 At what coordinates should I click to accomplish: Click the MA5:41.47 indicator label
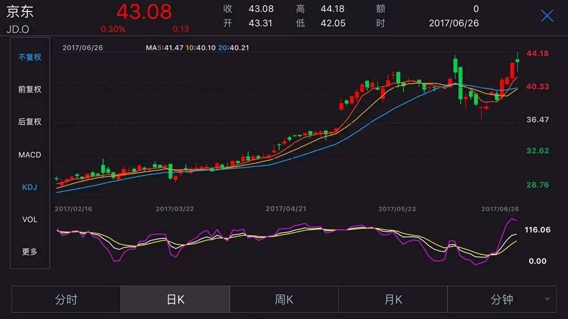(x=165, y=47)
